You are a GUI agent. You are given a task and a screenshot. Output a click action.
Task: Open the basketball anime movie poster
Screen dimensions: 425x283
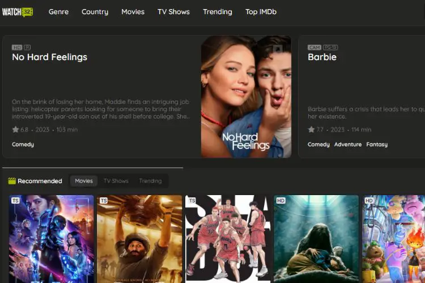coord(228,239)
